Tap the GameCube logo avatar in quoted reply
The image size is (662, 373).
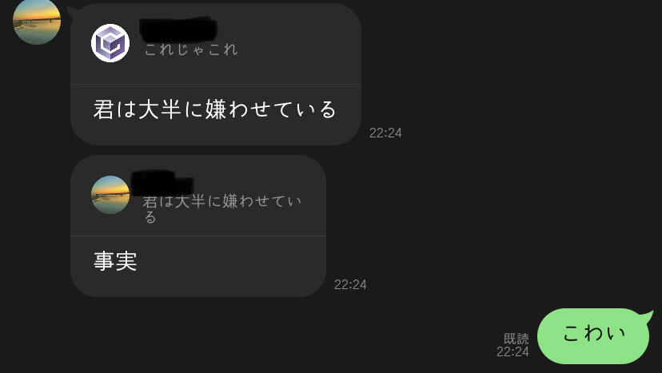click(x=110, y=43)
